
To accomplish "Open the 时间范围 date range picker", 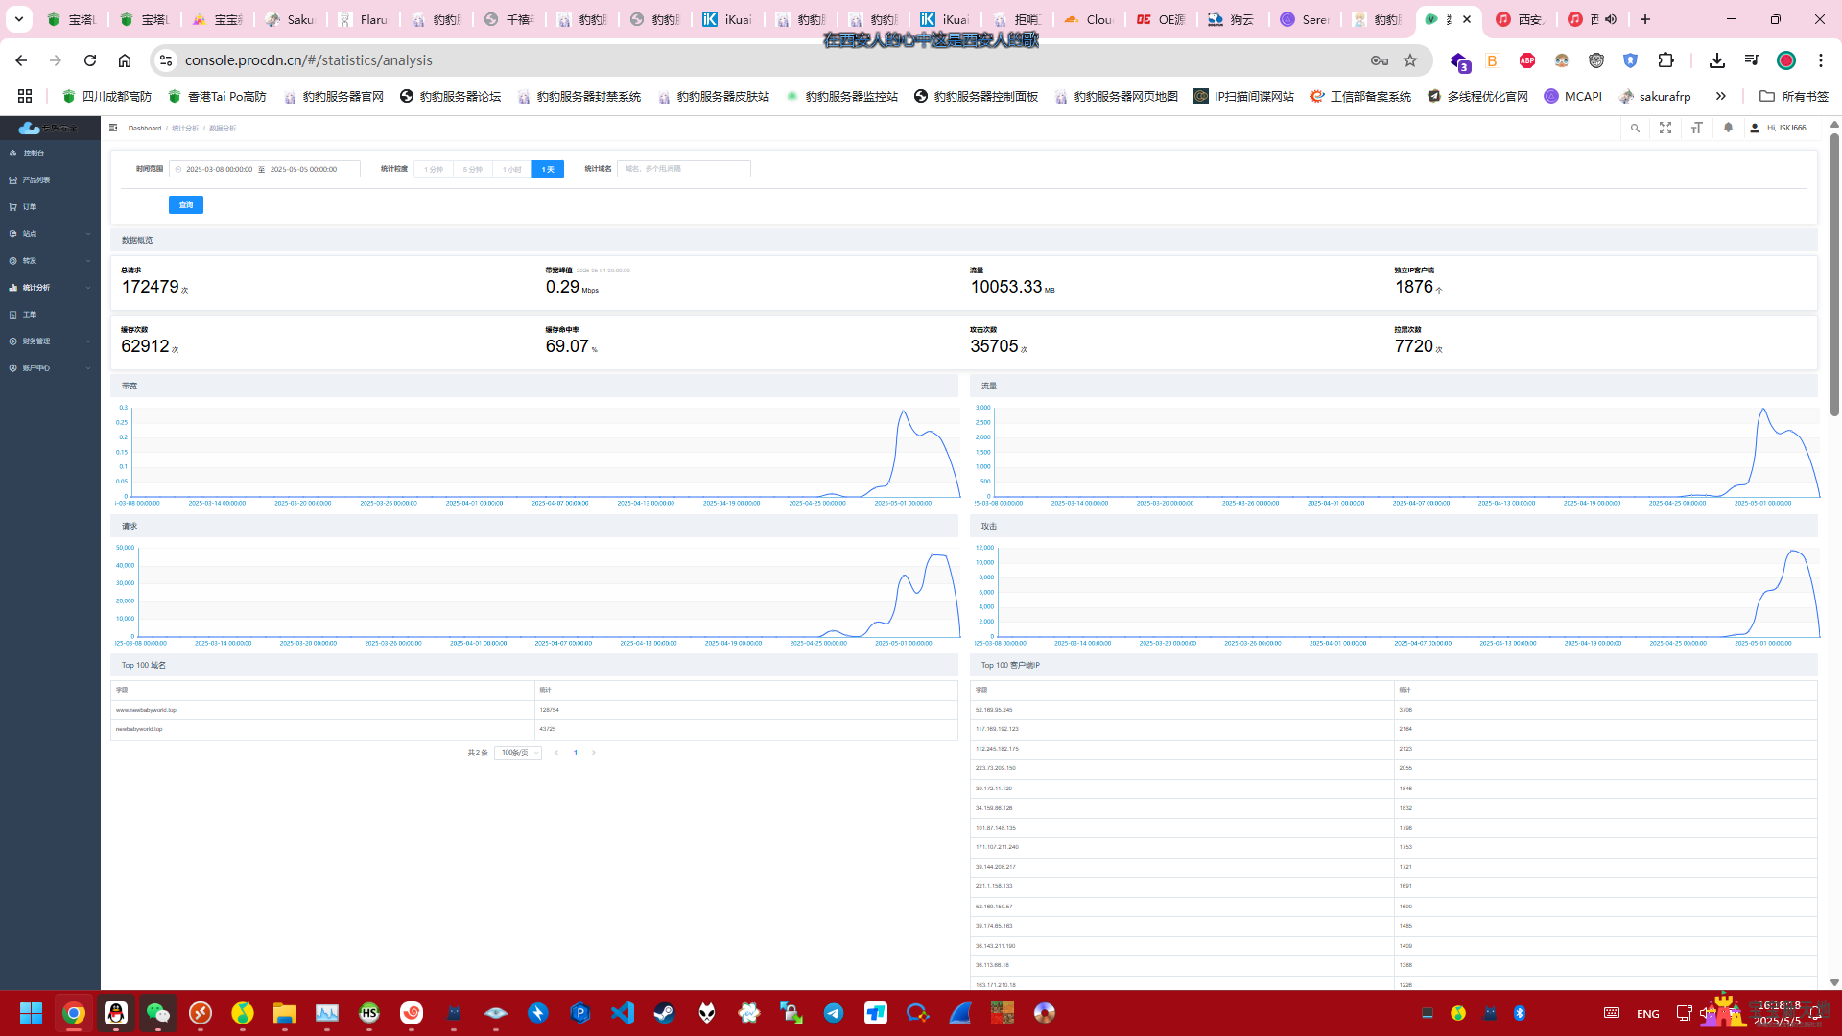I will (265, 169).
